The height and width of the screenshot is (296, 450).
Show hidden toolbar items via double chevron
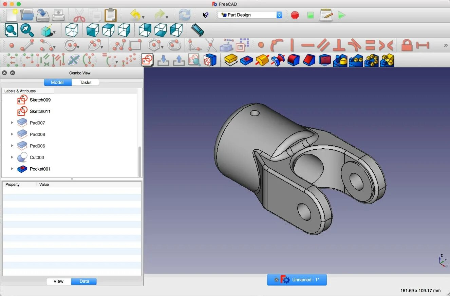[x=446, y=45]
